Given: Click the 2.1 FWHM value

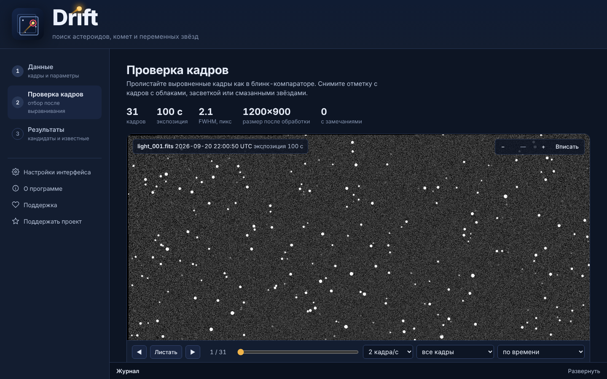Looking at the screenshot, I should (206, 112).
